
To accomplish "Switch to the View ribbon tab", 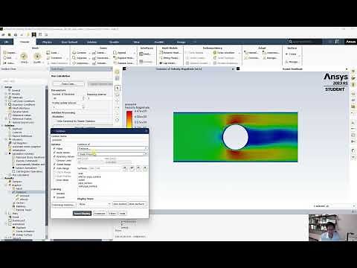I will pyautogui.click(x=137, y=42).
